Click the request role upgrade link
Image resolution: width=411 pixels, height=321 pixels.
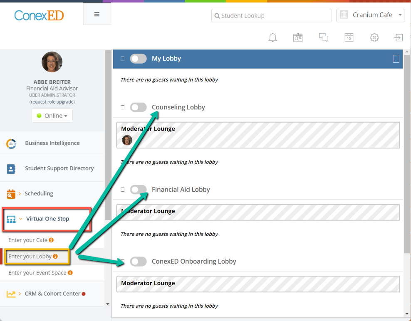click(52, 102)
